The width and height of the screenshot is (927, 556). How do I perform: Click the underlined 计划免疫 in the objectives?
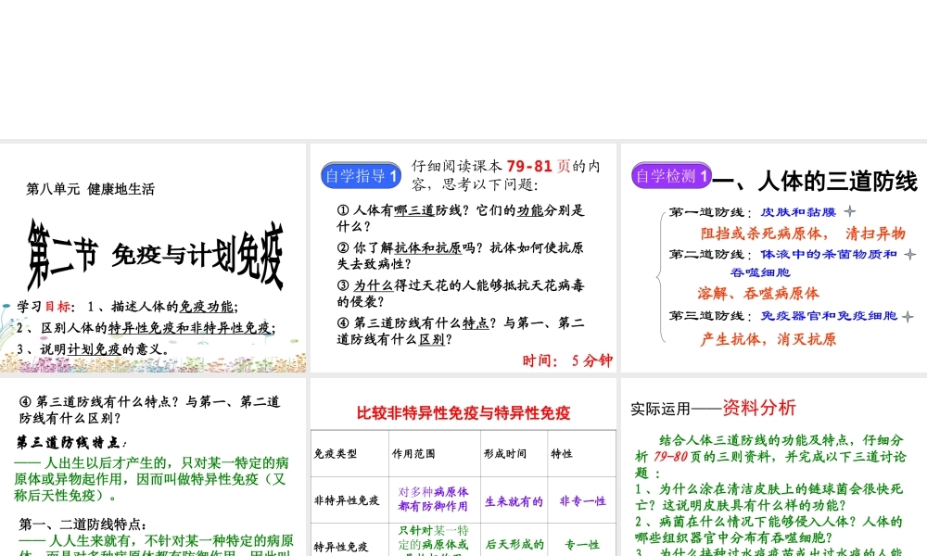click(95, 349)
